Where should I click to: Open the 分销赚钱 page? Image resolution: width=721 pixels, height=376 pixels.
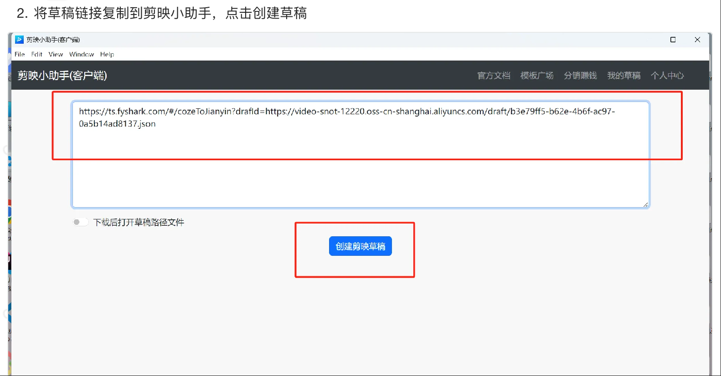(580, 76)
